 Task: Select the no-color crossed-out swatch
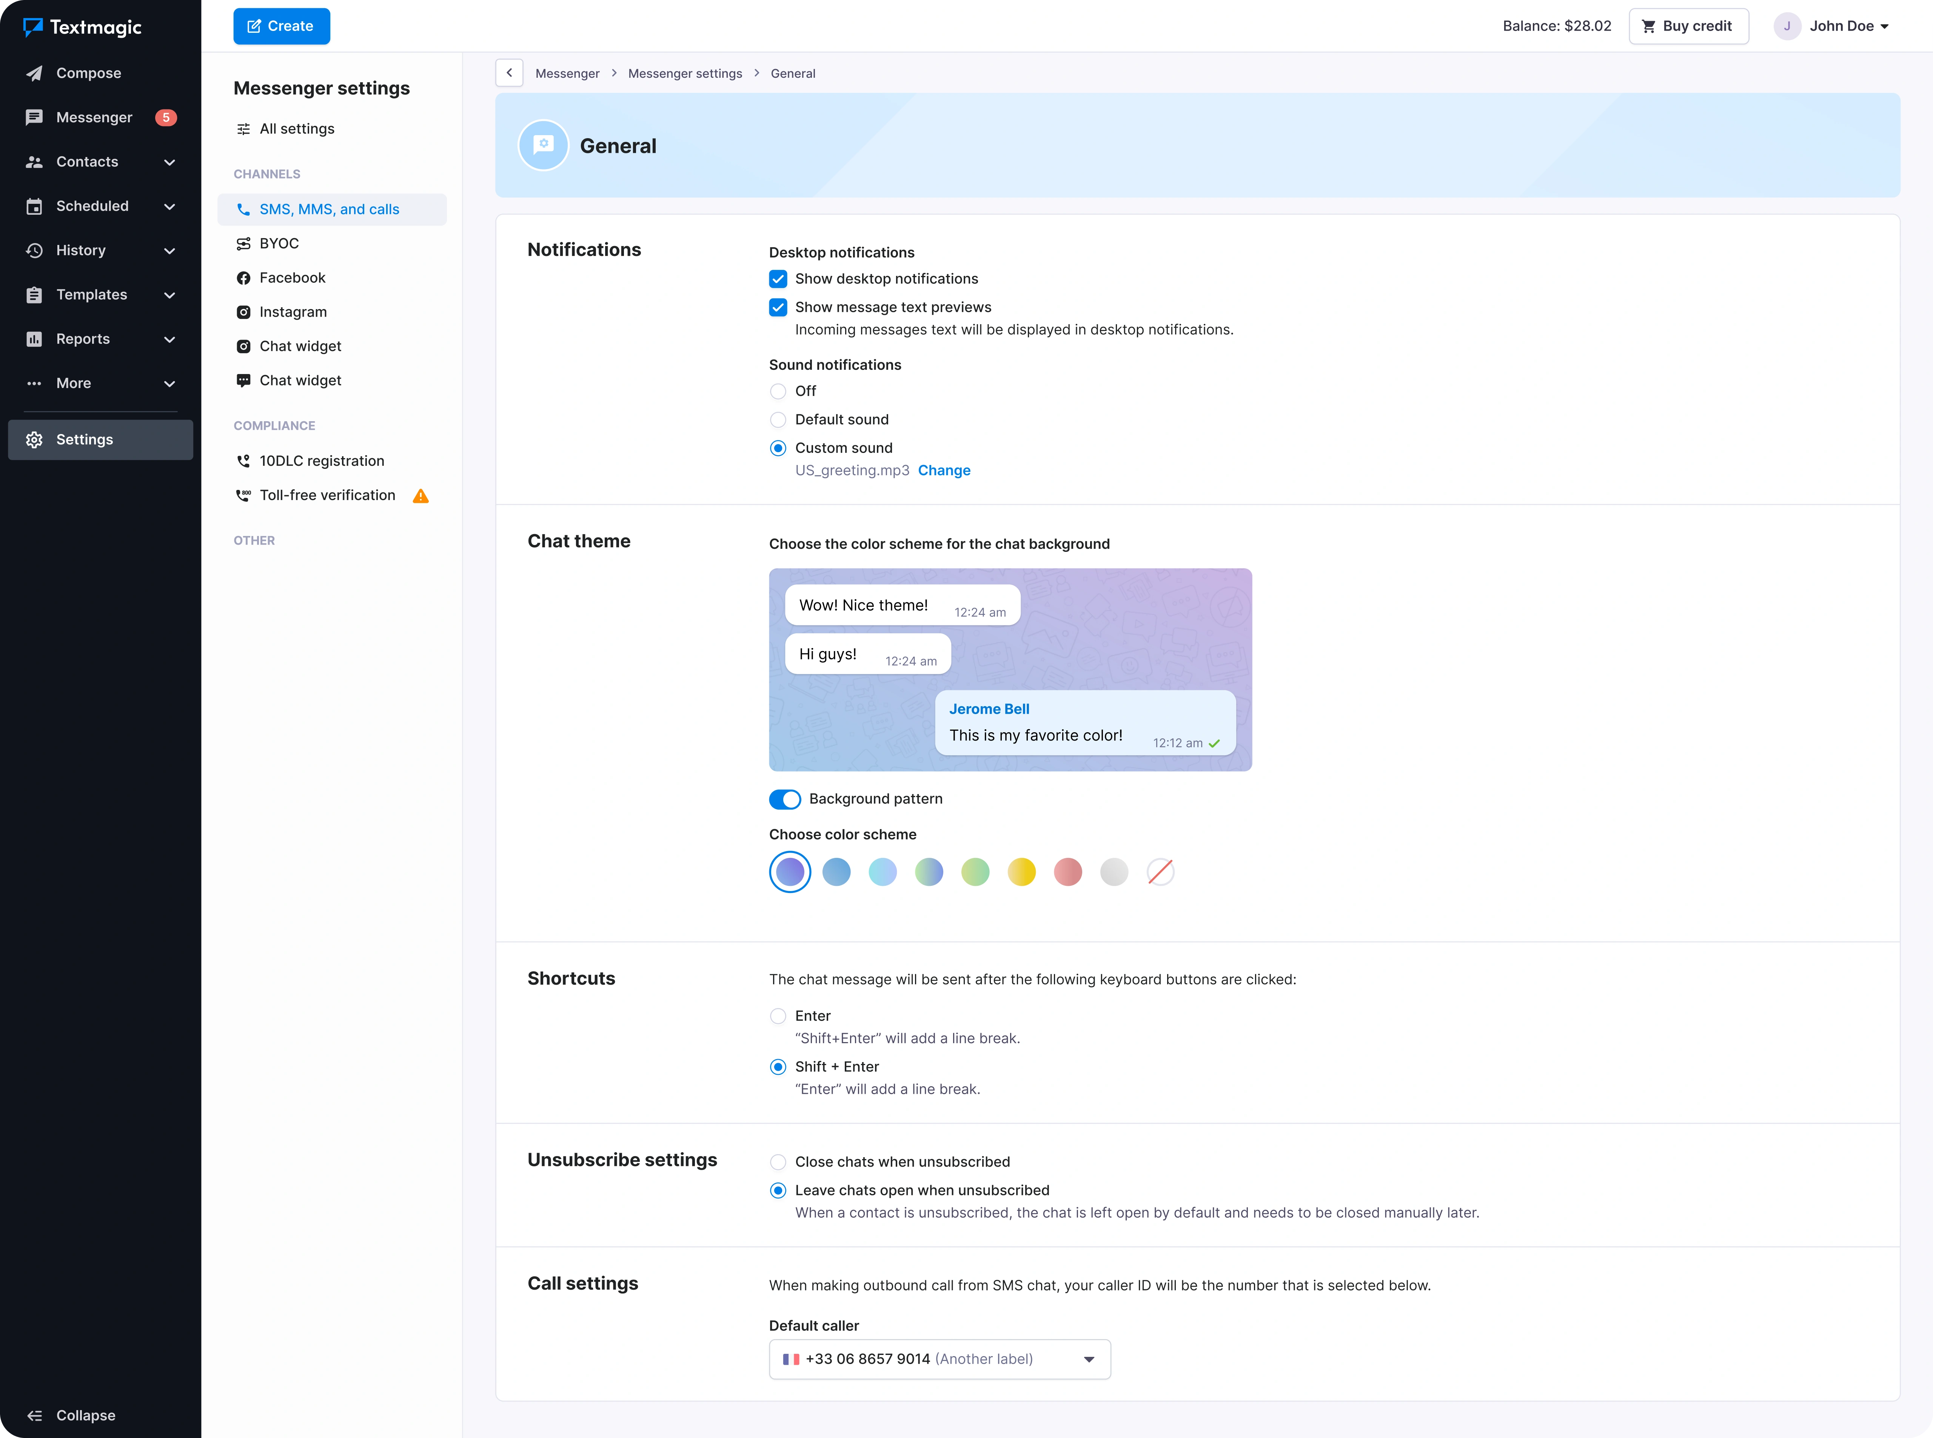(x=1160, y=872)
